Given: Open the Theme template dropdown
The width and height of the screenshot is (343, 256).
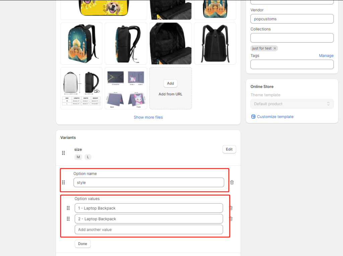Looking at the screenshot, I should pyautogui.click(x=292, y=104).
